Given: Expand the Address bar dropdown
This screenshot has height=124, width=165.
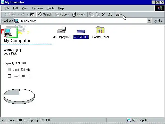Looking at the screenshot, I should (149, 21).
